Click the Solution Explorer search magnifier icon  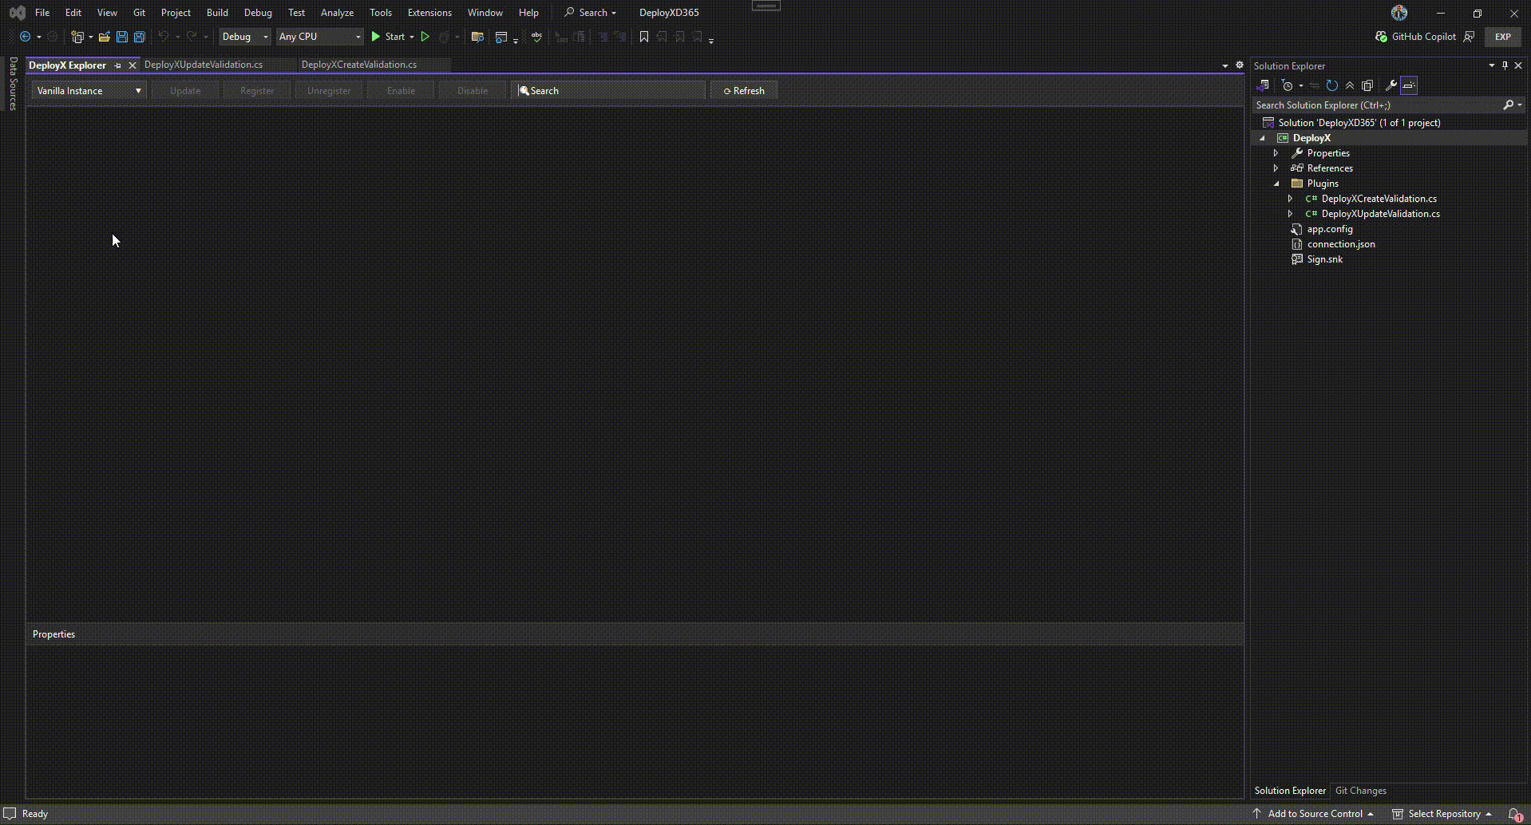point(1508,105)
